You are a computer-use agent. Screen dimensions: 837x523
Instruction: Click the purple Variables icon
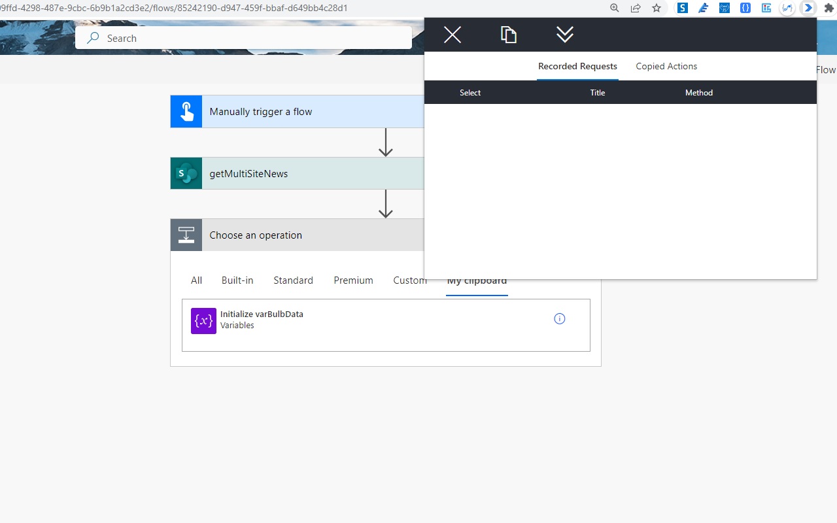pos(203,321)
